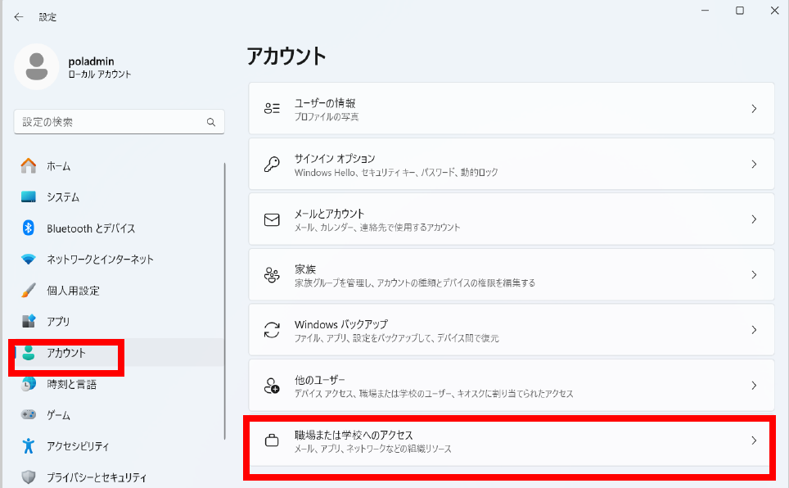789x488 pixels.
Task: Open 他のユーザー page
Action: tap(512, 386)
